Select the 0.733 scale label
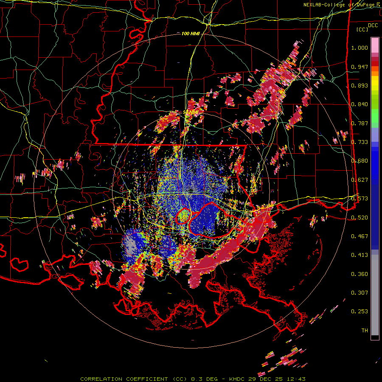382x382 pixels. tap(360, 142)
